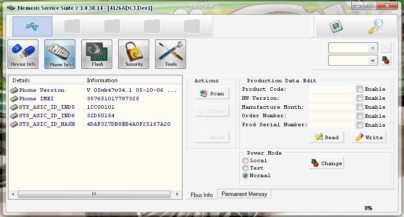Enable the Prod Serial Number checkbox
Viewport: 404px width, 217px height.
click(360, 125)
